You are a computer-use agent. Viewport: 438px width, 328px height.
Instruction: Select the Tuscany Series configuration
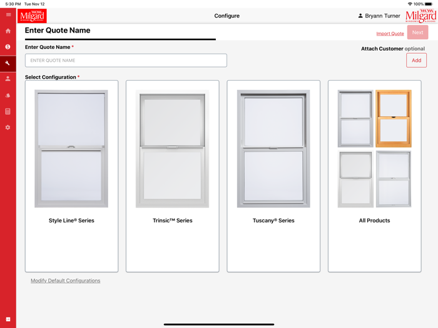(x=273, y=176)
